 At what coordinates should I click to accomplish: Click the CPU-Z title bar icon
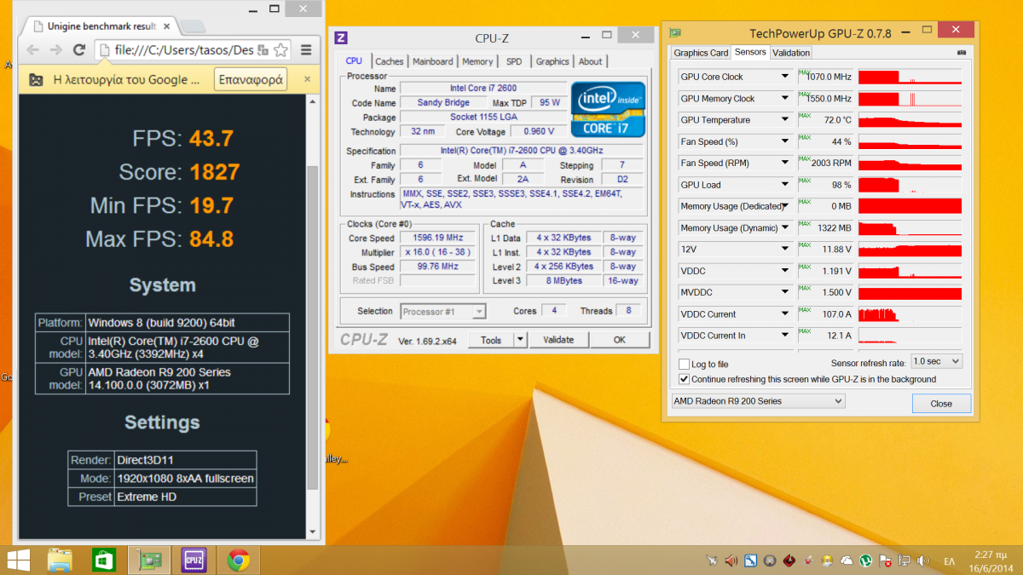click(341, 37)
